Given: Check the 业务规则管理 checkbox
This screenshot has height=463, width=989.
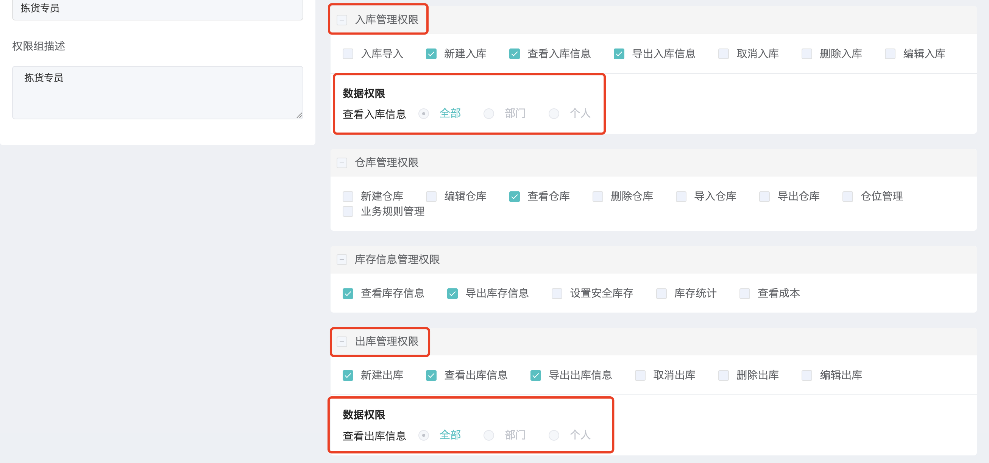Looking at the screenshot, I should [348, 212].
